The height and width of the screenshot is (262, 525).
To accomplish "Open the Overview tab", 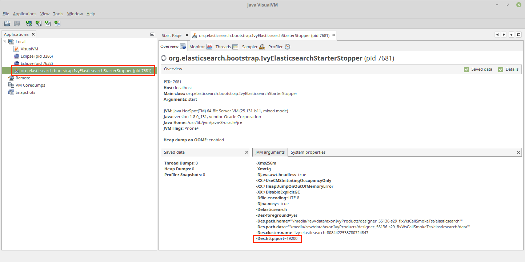I will pos(173,46).
